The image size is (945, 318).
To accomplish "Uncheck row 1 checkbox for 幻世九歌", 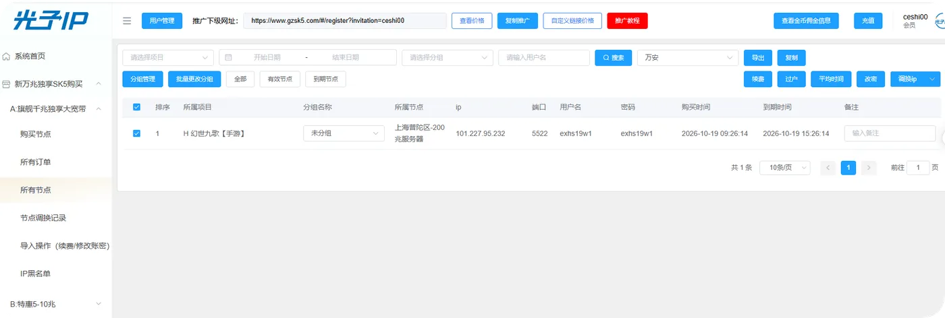I will [137, 133].
